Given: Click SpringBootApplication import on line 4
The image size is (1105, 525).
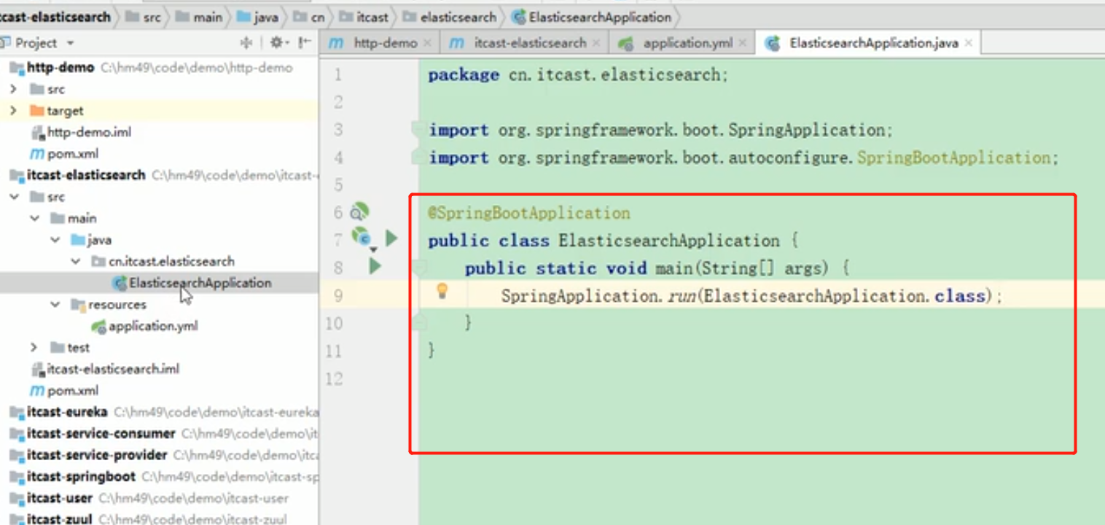Looking at the screenshot, I should coord(953,157).
